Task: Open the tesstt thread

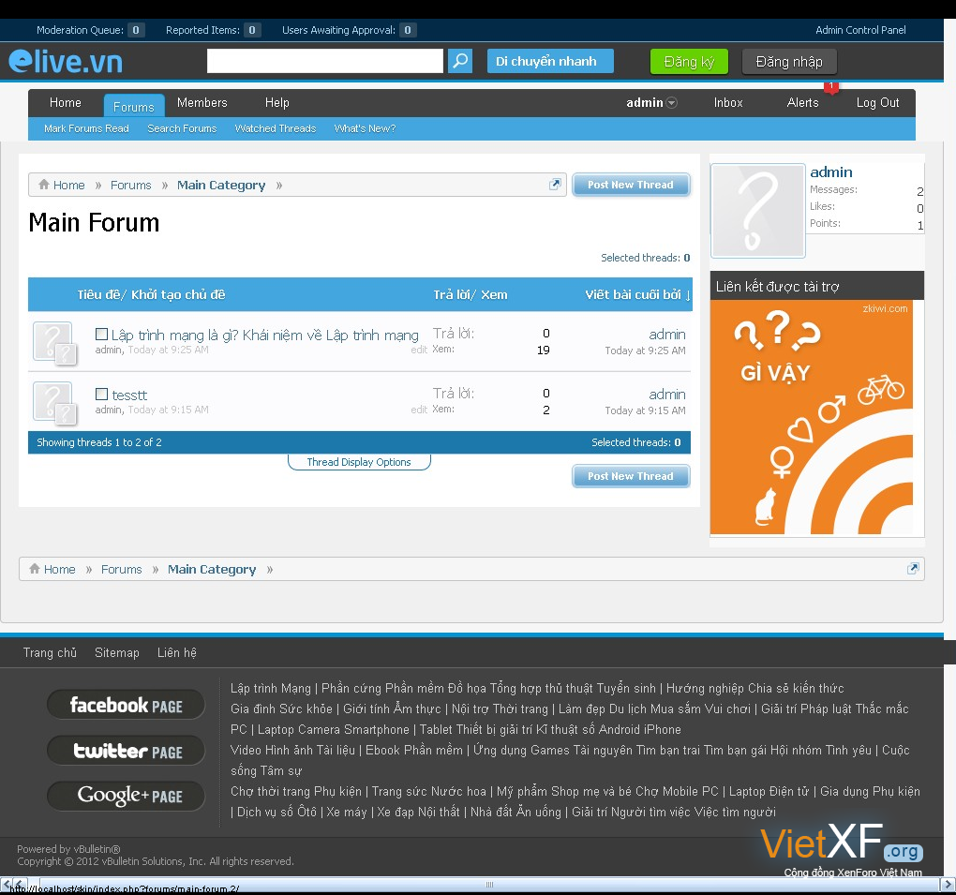Action: 129,395
